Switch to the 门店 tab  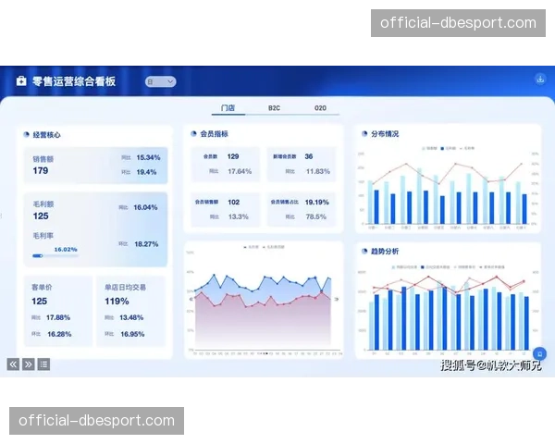pyautogui.click(x=228, y=108)
